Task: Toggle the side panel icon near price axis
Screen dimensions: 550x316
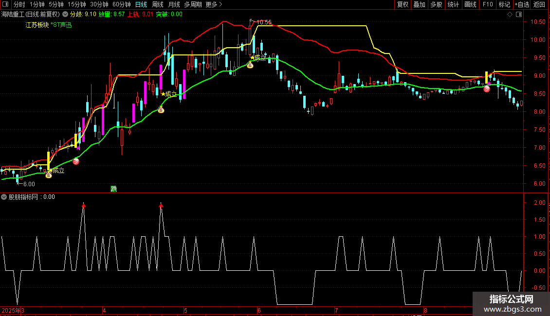Action: (519, 14)
